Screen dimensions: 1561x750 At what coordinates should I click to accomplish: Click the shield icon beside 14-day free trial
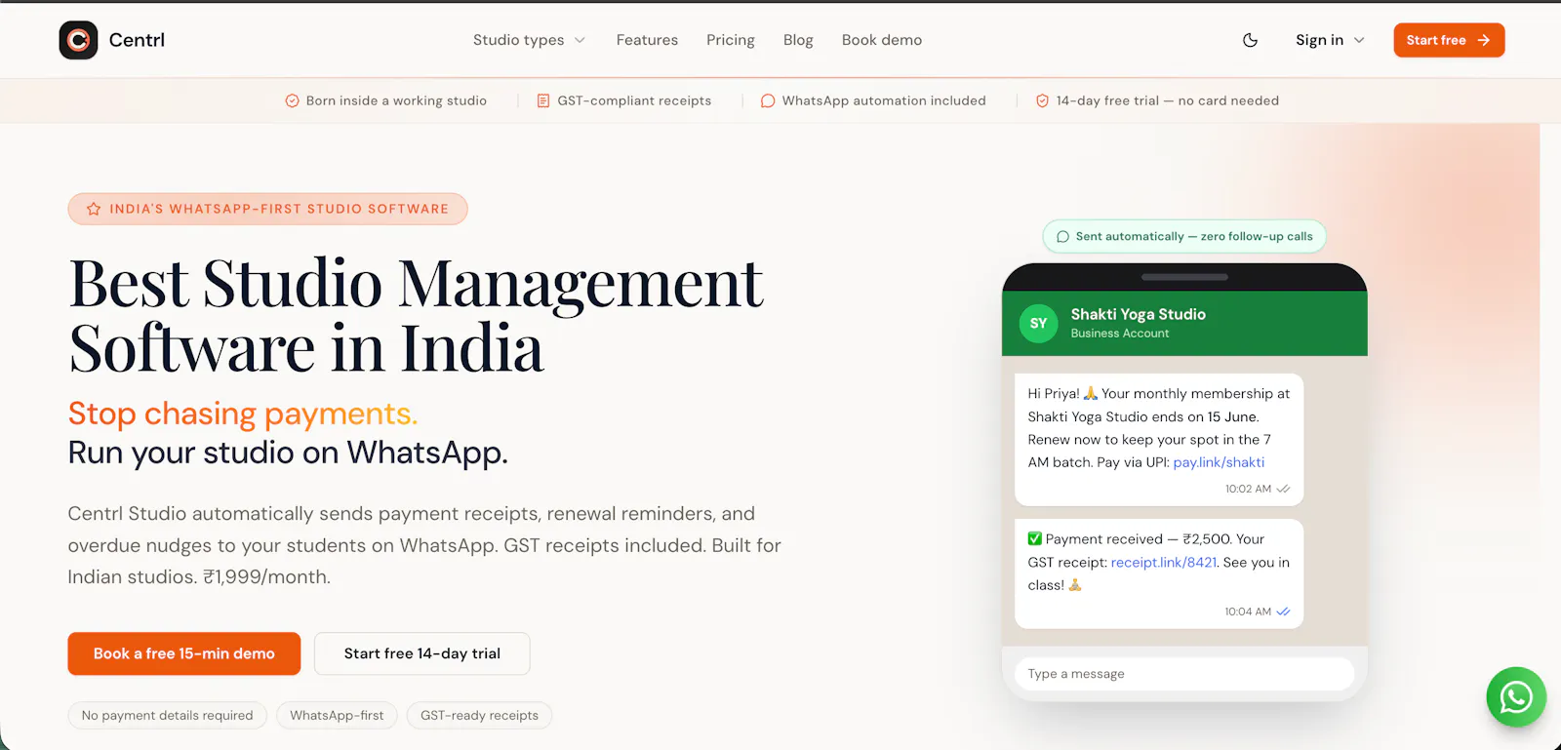tap(1042, 100)
